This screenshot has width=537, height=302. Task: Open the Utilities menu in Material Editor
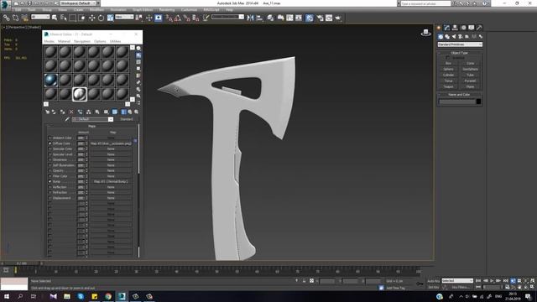tap(116, 41)
